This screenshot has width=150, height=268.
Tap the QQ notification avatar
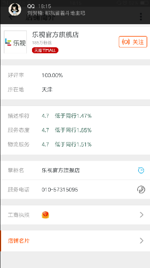[x=15, y=9]
